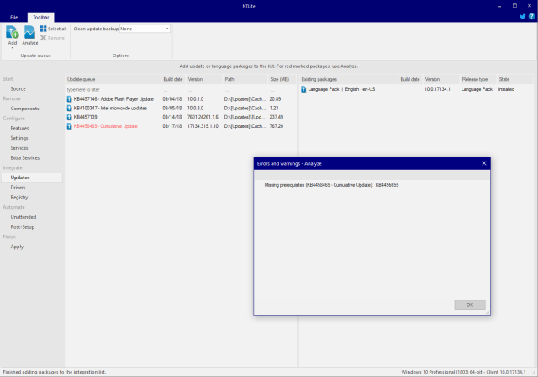Navigate to the Unattended page
The image size is (538, 377).
[x=24, y=216]
